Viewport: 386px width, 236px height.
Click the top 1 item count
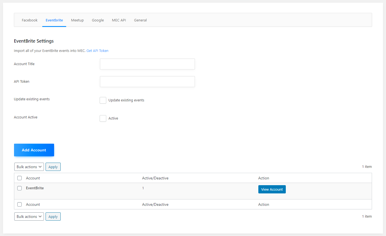pyautogui.click(x=367, y=167)
